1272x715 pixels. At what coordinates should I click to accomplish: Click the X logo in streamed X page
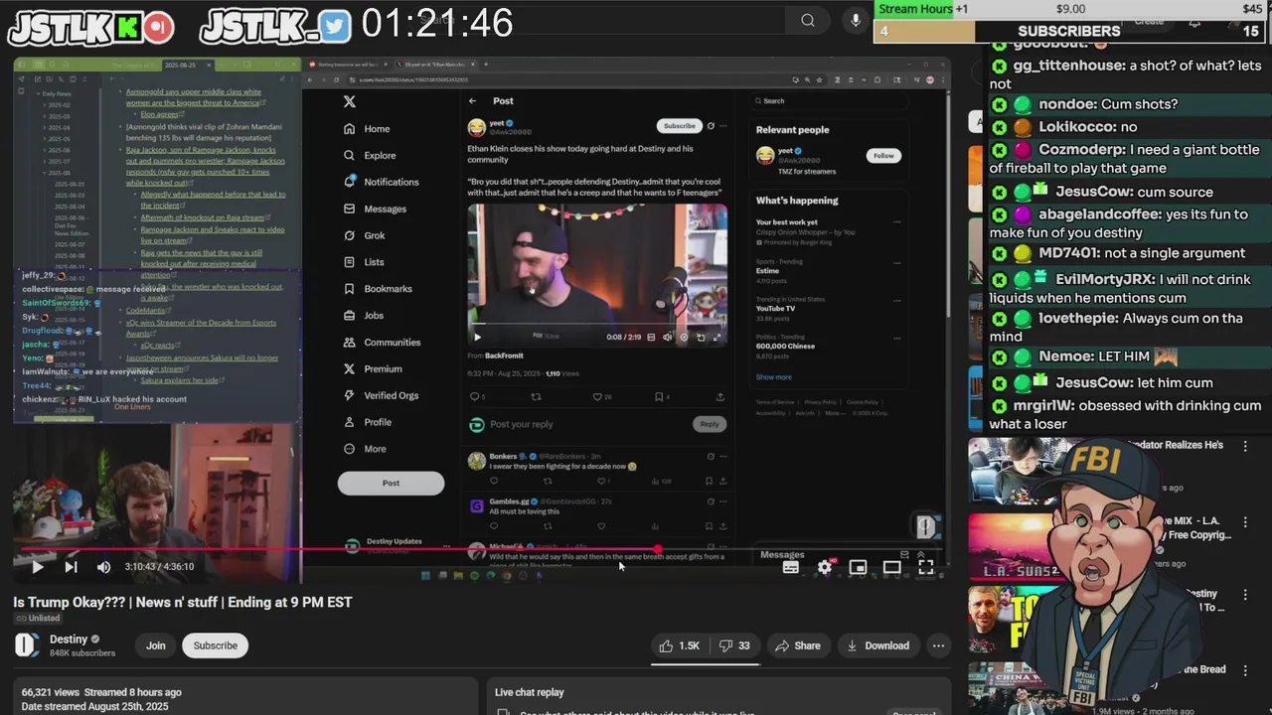point(349,101)
